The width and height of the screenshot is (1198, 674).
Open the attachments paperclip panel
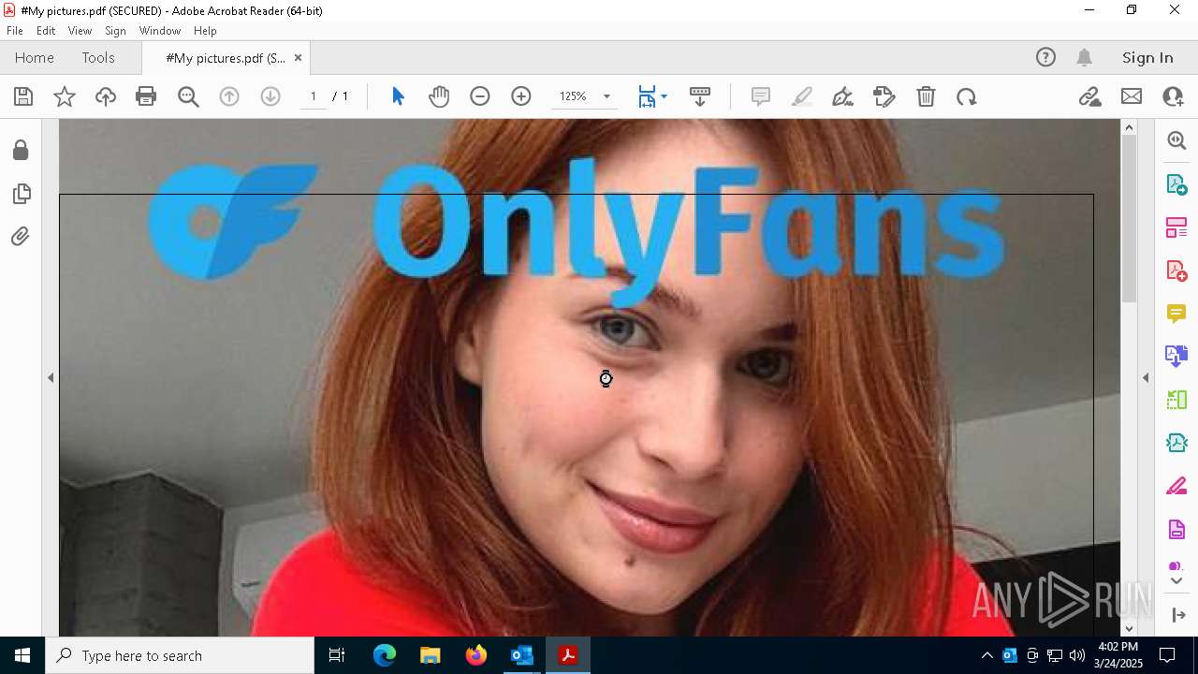(x=21, y=237)
